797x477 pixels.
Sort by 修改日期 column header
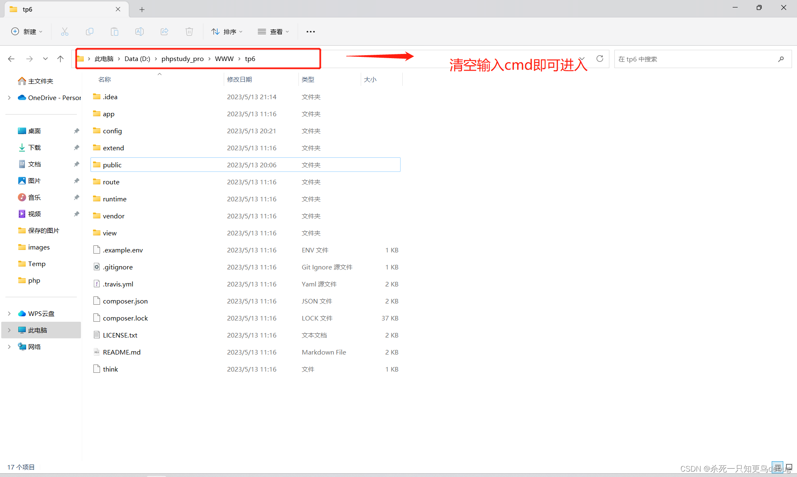coord(240,79)
